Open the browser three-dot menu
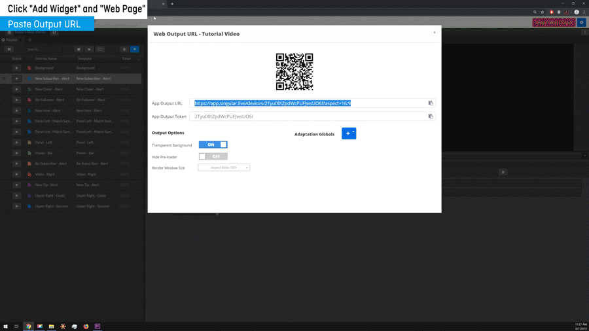The image size is (589, 331). 584,12
